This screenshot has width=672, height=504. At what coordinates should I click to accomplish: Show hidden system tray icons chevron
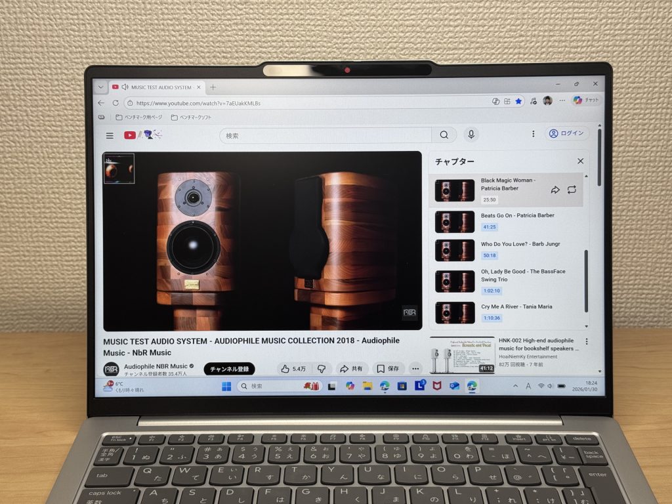(515, 386)
